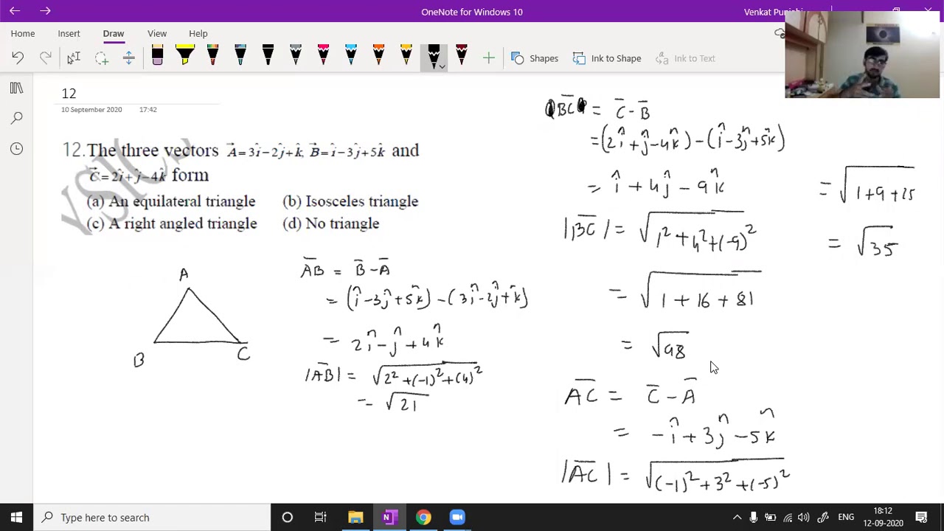This screenshot has width=944, height=531.
Task: Select the Eraser tool
Action: [x=157, y=56]
